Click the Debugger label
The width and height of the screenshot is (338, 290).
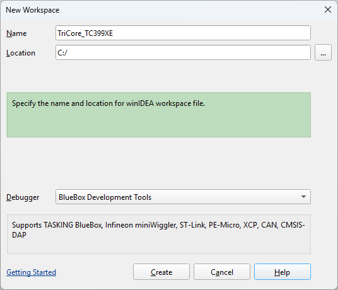[23, 197]
